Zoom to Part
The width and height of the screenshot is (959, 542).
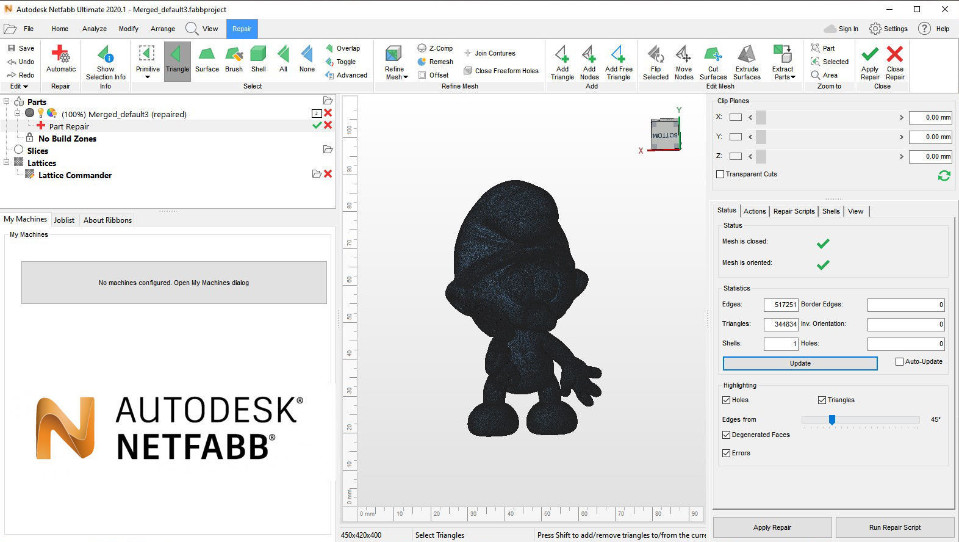823,48
